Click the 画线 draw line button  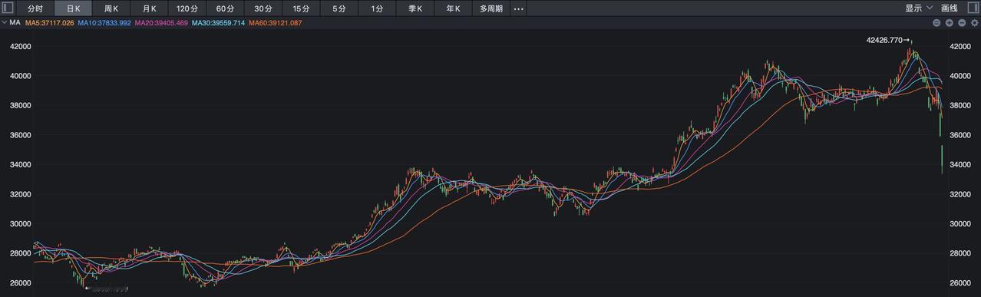click(x=950, y=8)
